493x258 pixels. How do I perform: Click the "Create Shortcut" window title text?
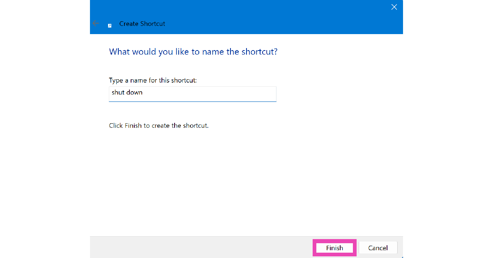(142, 24)
